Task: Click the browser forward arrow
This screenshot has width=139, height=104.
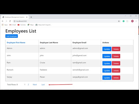Action: click(x=6, y=21)
